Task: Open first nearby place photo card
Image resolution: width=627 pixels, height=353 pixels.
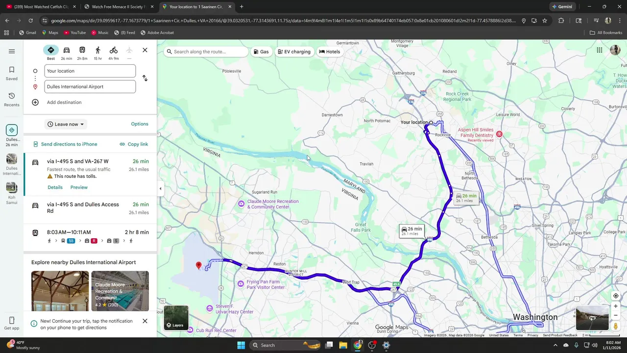Action: tap(60, 291)
